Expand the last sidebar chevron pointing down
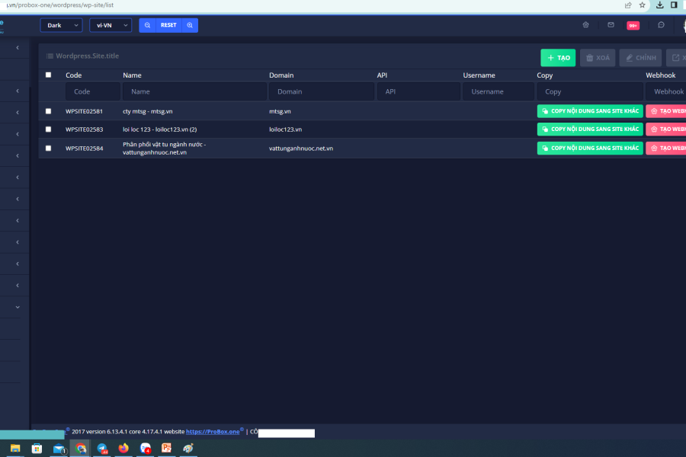This screenshot has width=686, height=457. click(x=18, y=307)
